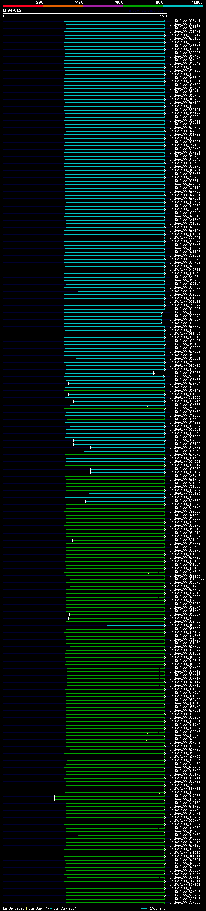Pick hit label UniRef100_C5AEU0
Viewport: 206px width, 911px height.
(x=184, y=902)
